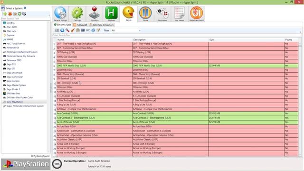Select NEC TurboGrafx 16 system

16,44
